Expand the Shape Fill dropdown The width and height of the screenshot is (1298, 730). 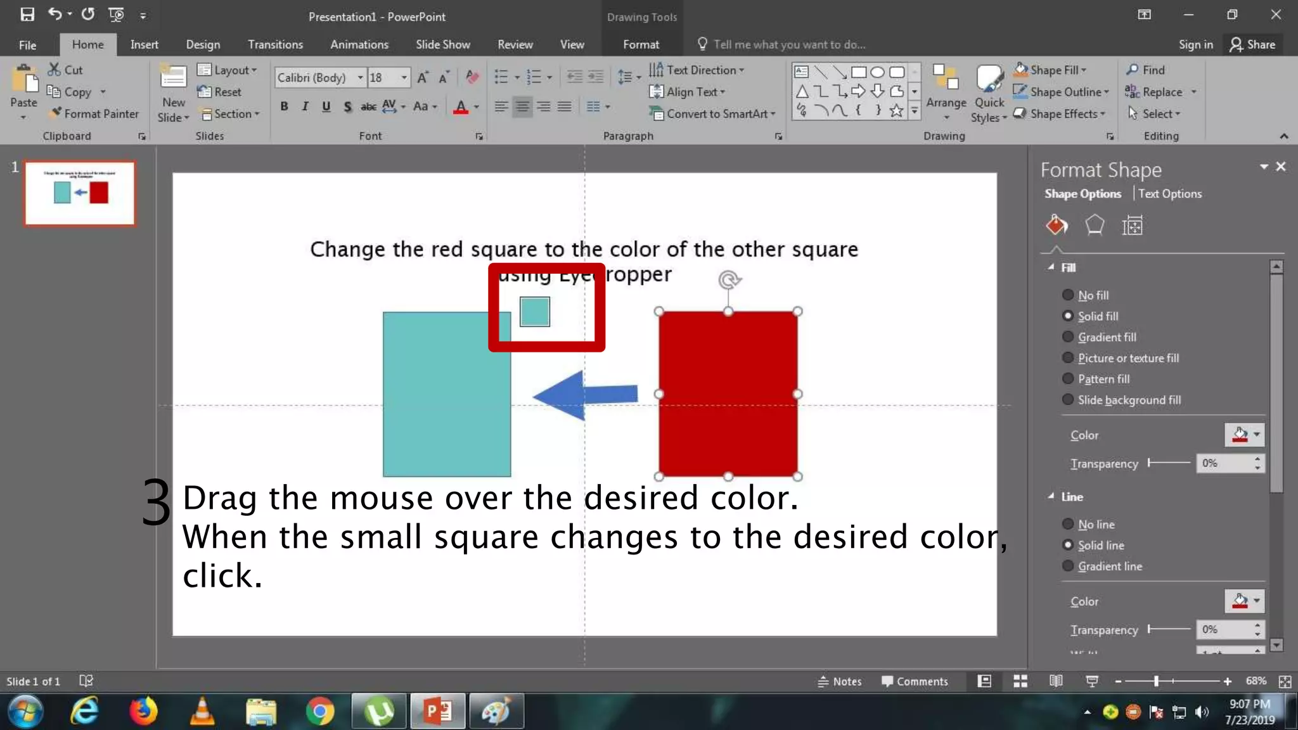click(x=1084, y=70)
